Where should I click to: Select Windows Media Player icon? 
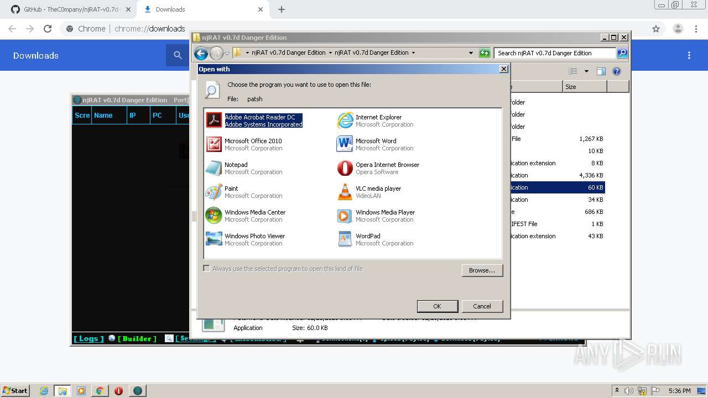[x=345, y=216]
